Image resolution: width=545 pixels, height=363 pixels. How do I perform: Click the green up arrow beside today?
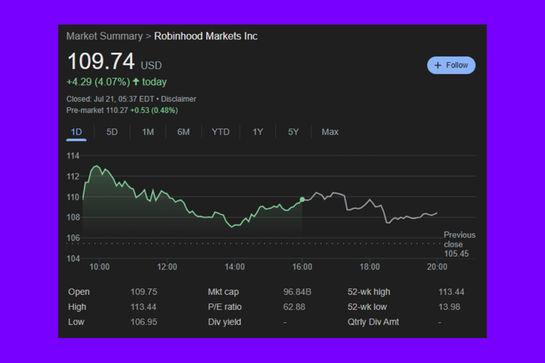(x=136, y=82)
